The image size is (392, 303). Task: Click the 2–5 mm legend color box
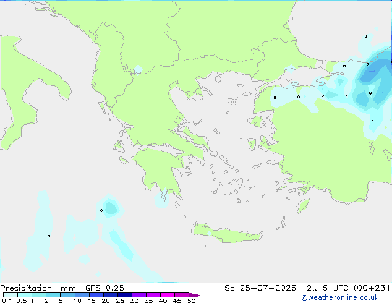pyautogui.click(x=53, y=295)
